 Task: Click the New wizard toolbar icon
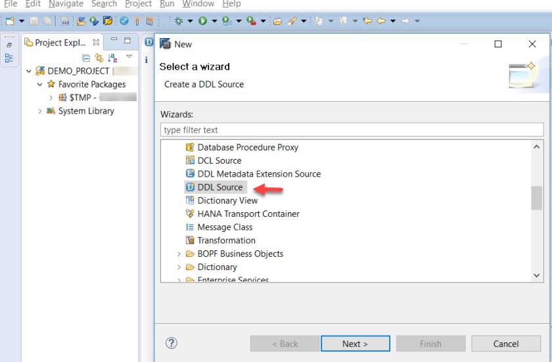[x=10, y=21]
